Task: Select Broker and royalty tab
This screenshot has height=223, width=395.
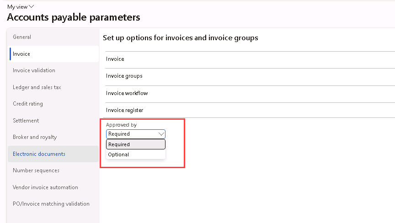Action: [35, 137]
